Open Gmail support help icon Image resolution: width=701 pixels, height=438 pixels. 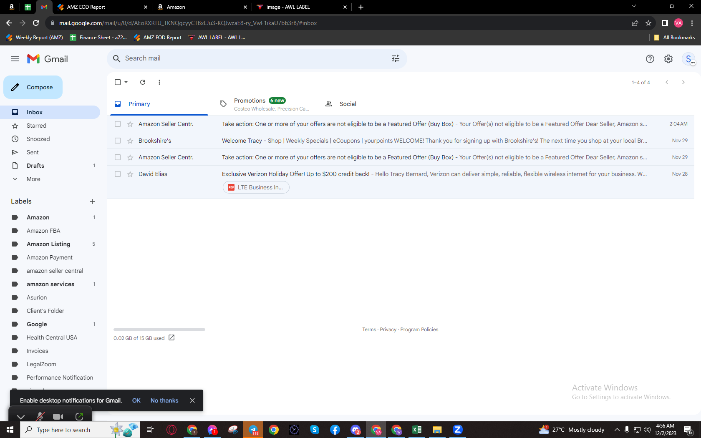tap(650, 59)
